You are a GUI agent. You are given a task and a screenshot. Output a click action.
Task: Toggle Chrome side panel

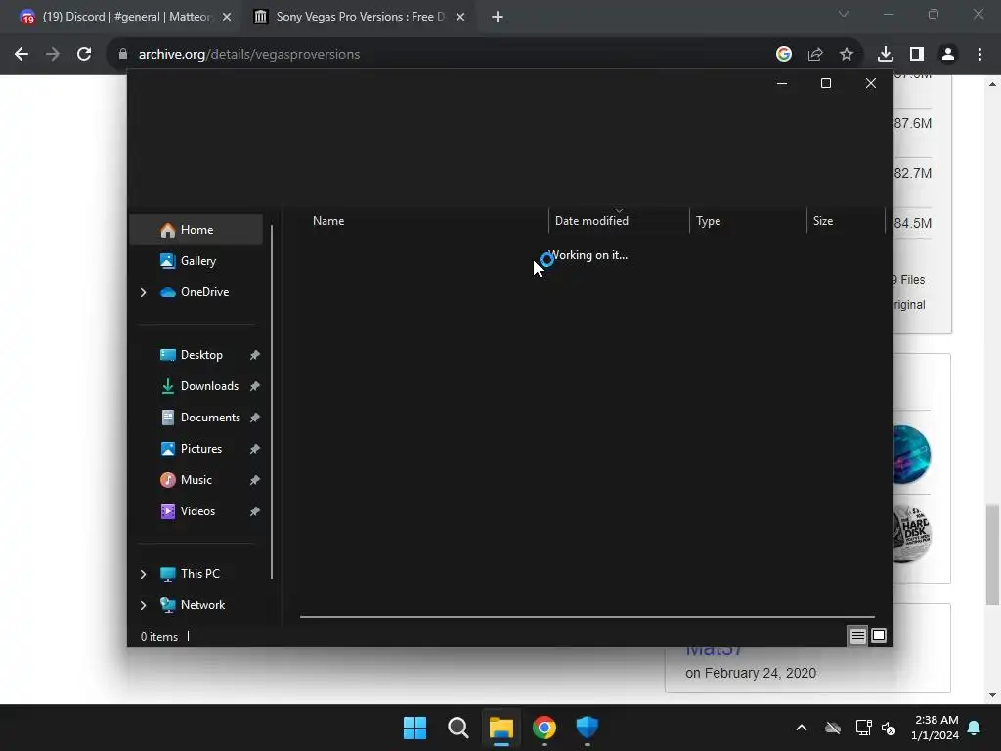917,55
